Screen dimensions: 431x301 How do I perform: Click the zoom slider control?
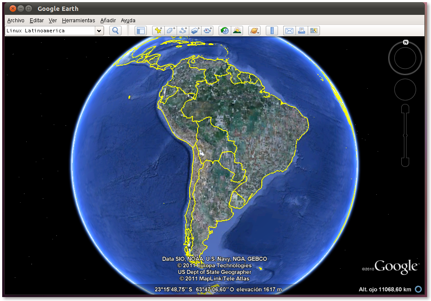point(405,135)
